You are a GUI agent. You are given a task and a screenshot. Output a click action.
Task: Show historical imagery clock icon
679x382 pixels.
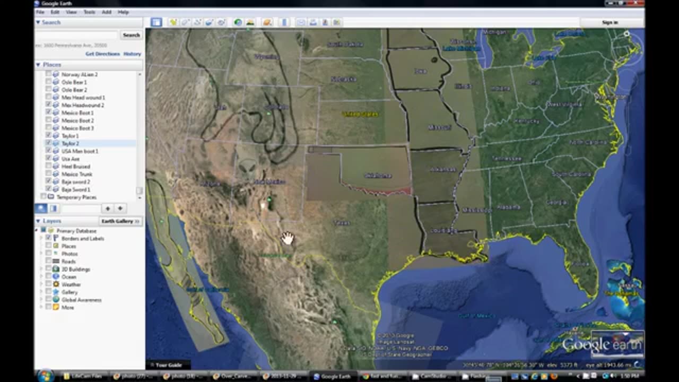pos(238,22)
